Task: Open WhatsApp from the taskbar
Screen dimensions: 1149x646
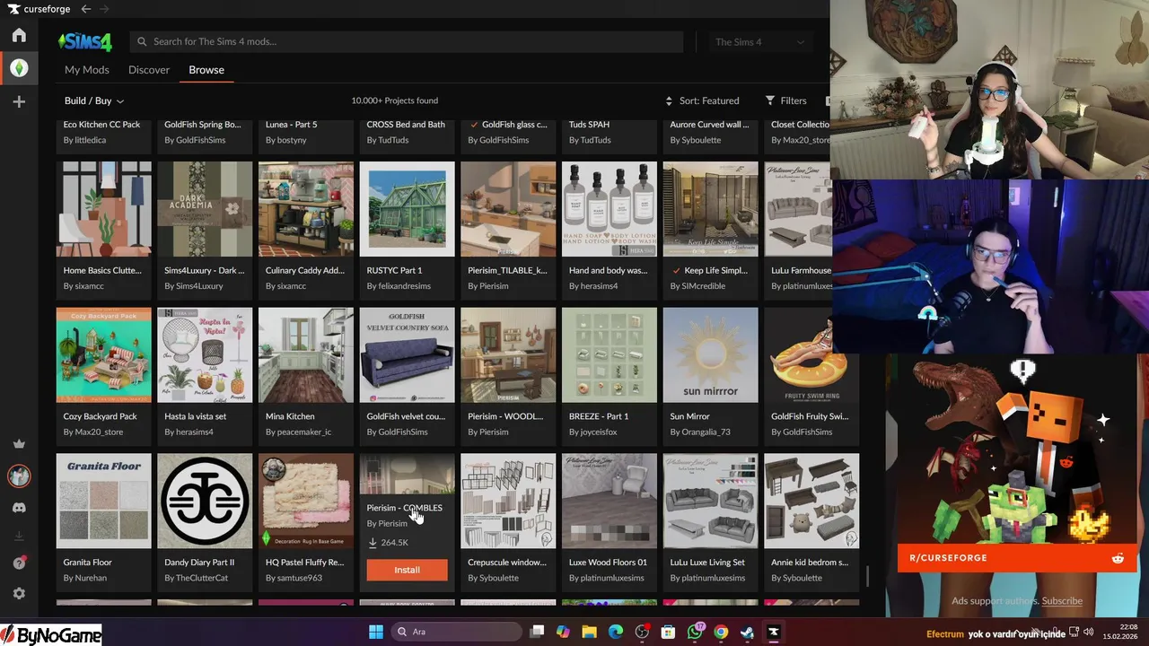Action: click(695, 632)
